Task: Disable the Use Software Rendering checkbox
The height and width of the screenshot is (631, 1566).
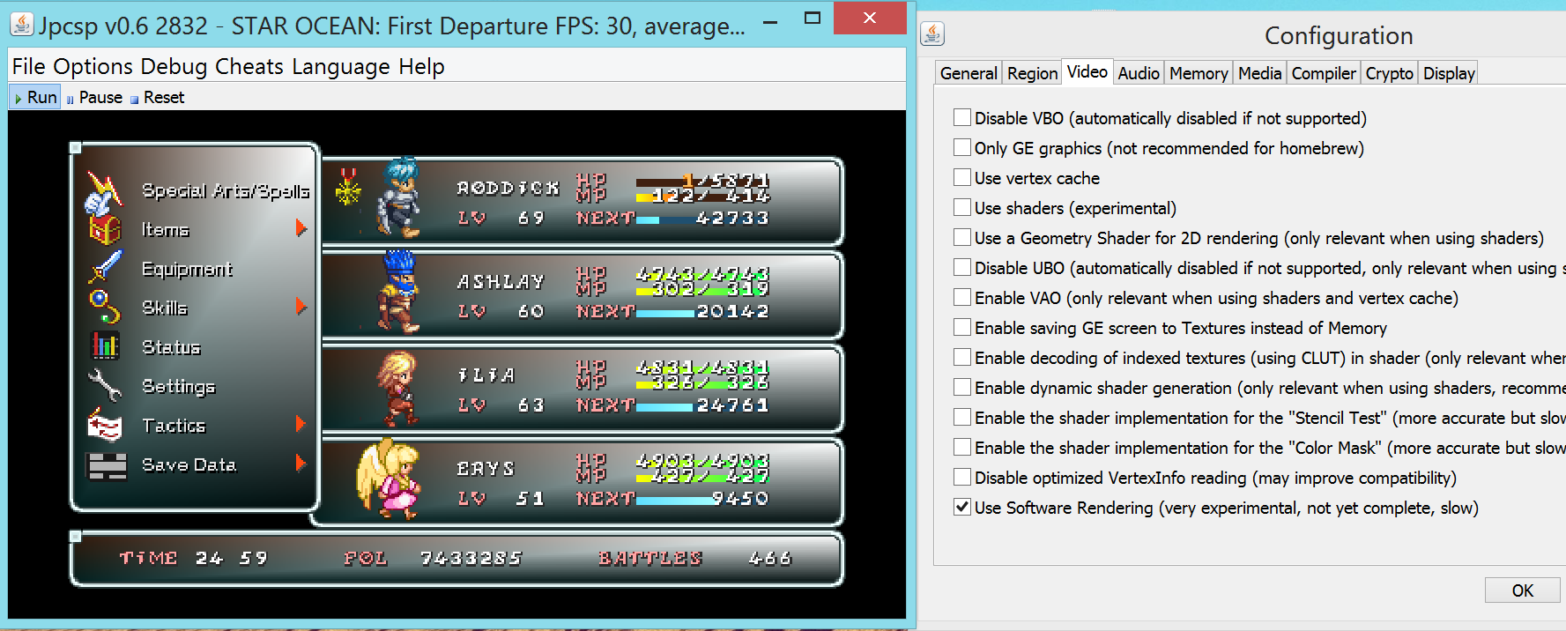Action: click(962, 508)
